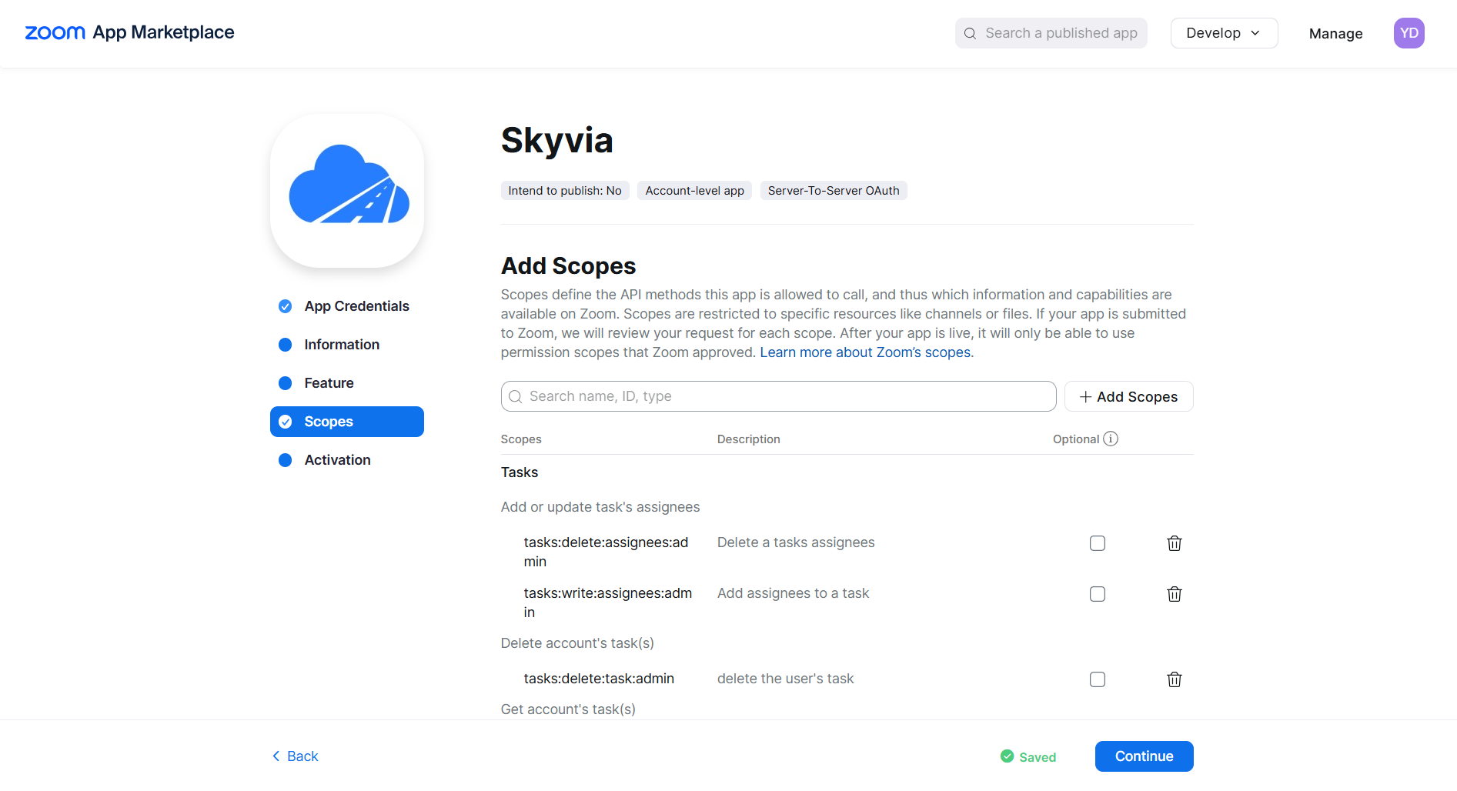This screenshot has width=1457, height=791.
Task: Click the 'delete the user's task' description
Action: coord(785,679)
